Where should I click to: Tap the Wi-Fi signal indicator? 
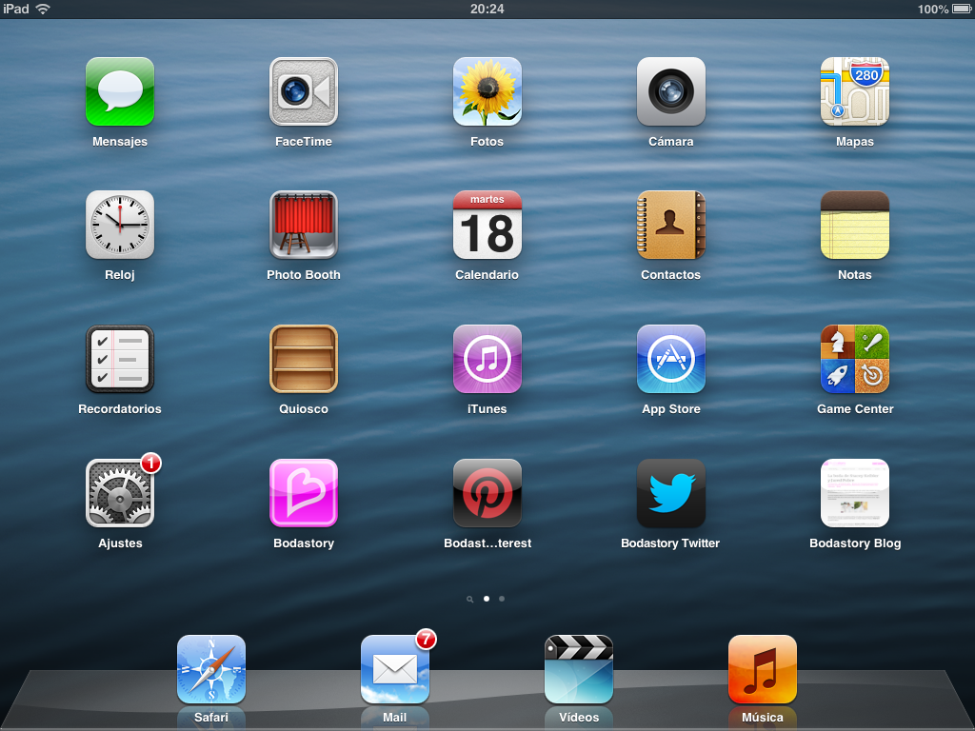tap(43, 9)
